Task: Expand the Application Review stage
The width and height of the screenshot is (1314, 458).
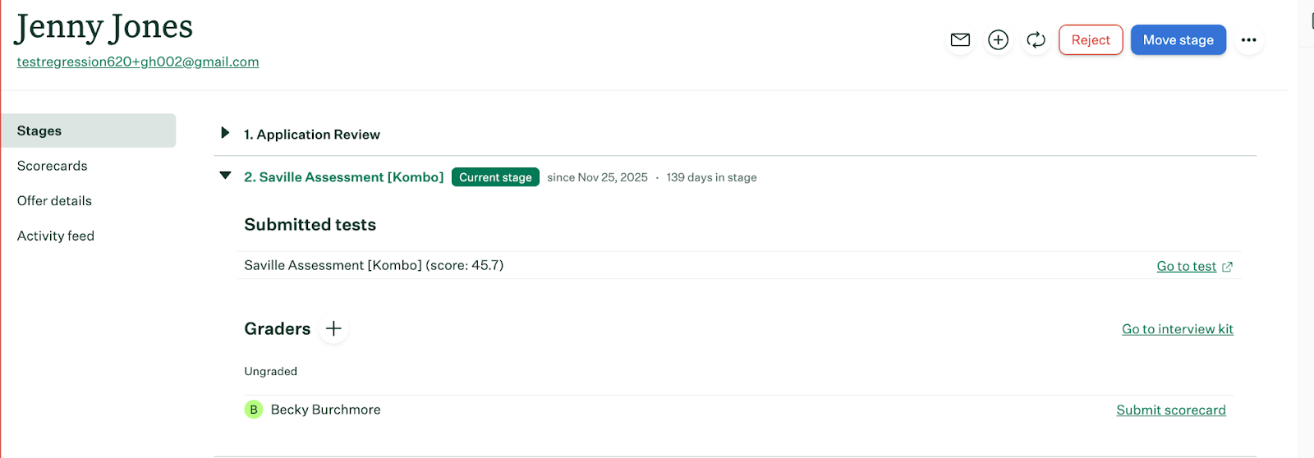Action: point(225,133)
